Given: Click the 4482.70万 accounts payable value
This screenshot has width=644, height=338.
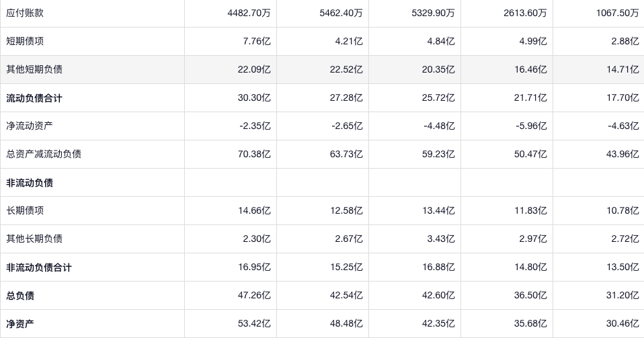Looking at the screenshot, I should point(249,13).
